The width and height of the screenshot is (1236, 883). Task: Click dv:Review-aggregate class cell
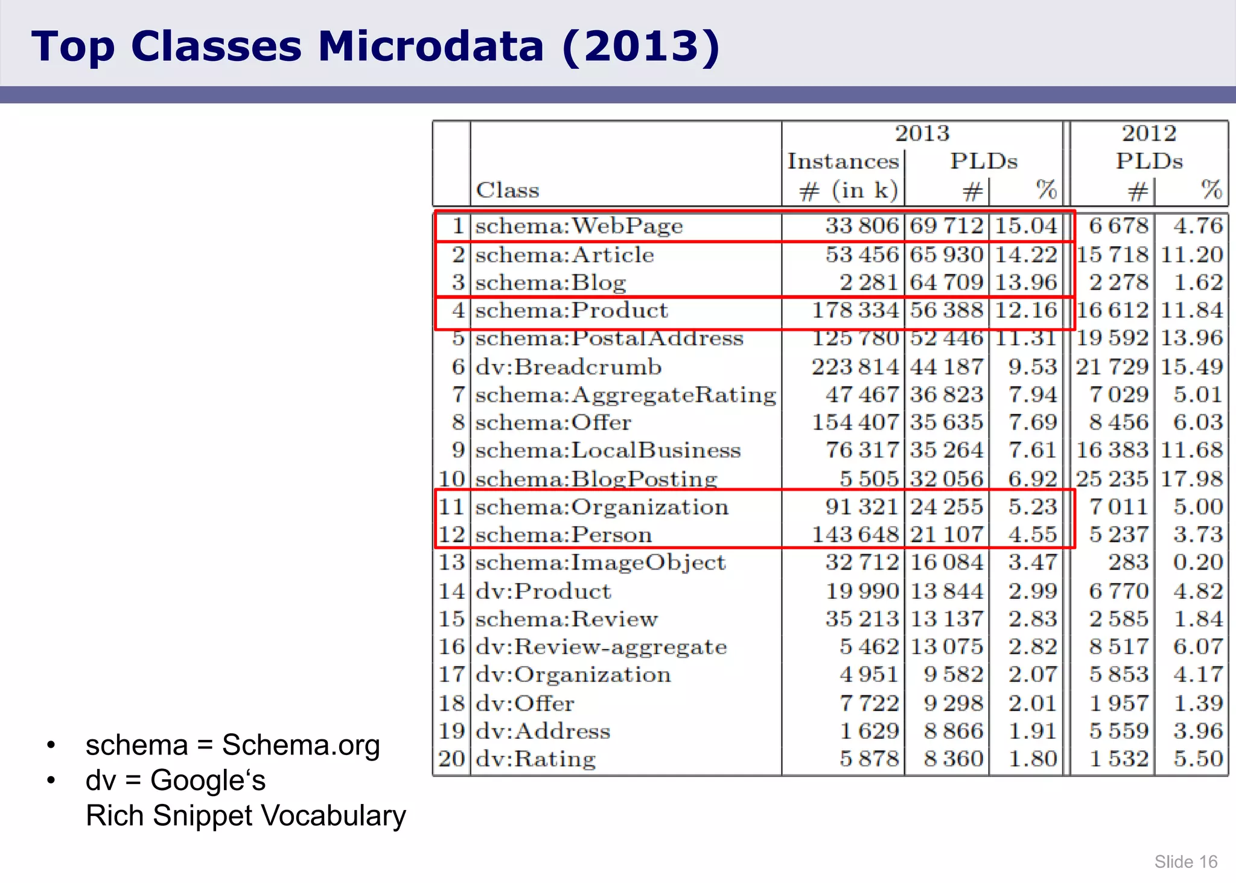click(601, 647)
